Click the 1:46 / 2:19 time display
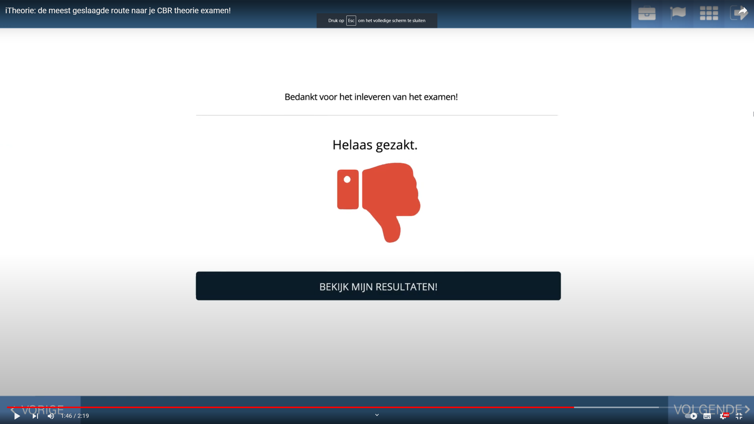754x424 pixels. point(75,416)
